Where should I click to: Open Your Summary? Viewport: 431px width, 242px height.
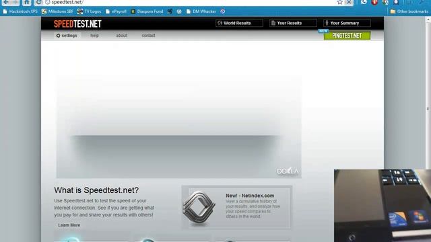(x=347, y=23)
